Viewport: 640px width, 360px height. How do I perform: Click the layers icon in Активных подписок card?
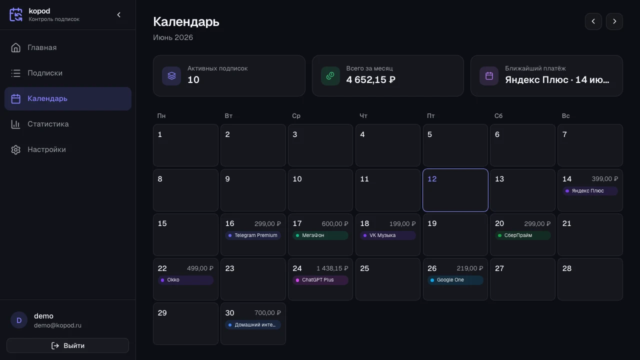171,76
